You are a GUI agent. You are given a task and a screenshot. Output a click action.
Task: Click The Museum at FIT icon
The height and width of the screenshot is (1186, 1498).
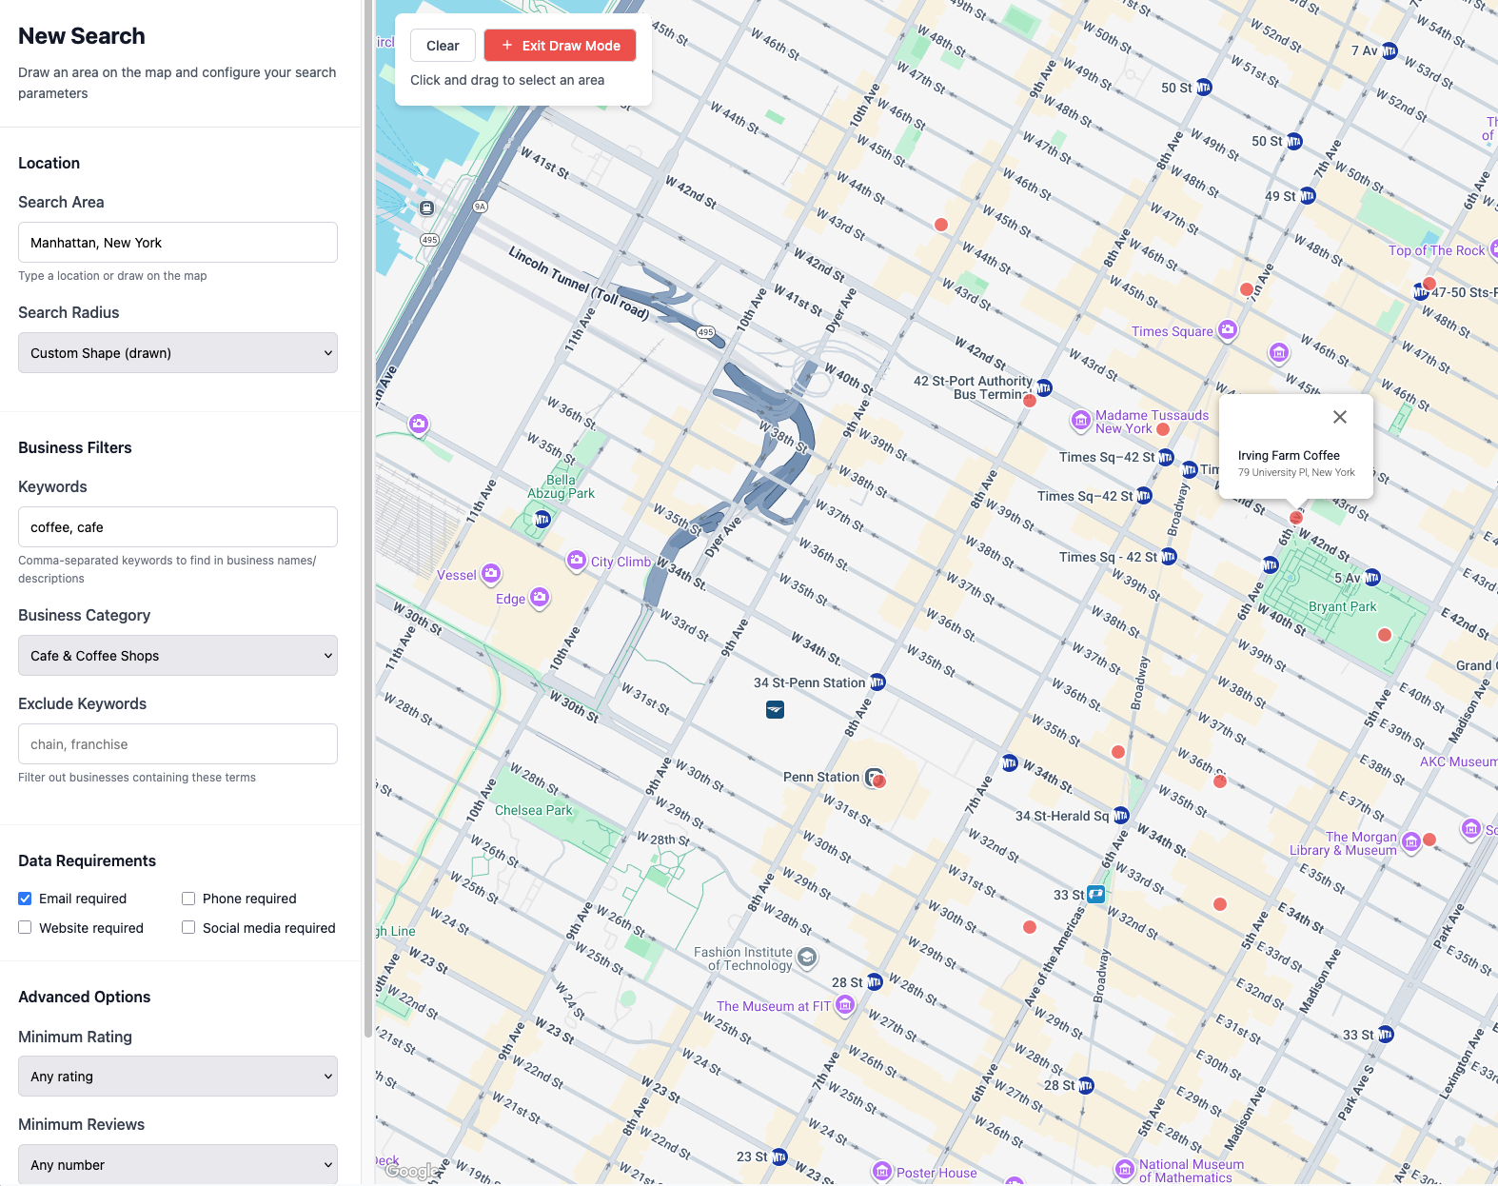point(845,1004)
